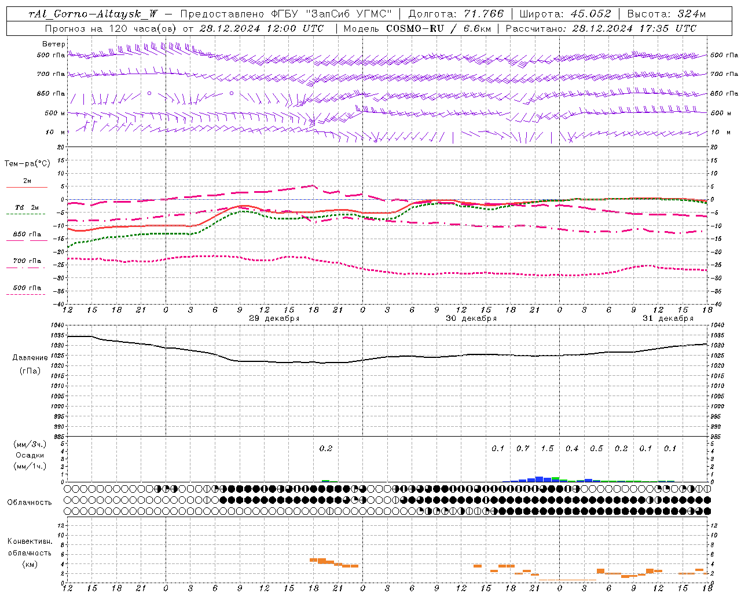Click the tallest blue precipitation bar
This screenshot has width=741, height=593.
point(539,479)
